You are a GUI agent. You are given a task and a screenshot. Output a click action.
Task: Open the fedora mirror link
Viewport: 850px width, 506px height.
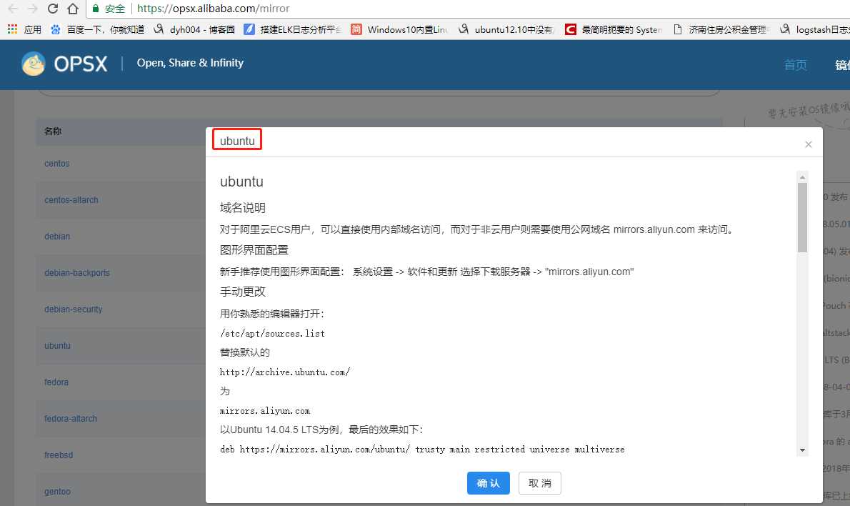56,382
